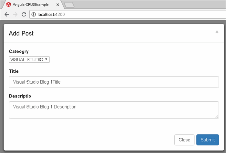Open the VISUAL STUDIO category dropdown
The height and width of the screenshot is (153, 226).
[29, 59]
